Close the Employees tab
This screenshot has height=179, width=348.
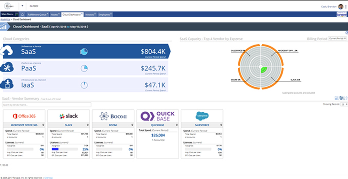[x=111, y=14]
